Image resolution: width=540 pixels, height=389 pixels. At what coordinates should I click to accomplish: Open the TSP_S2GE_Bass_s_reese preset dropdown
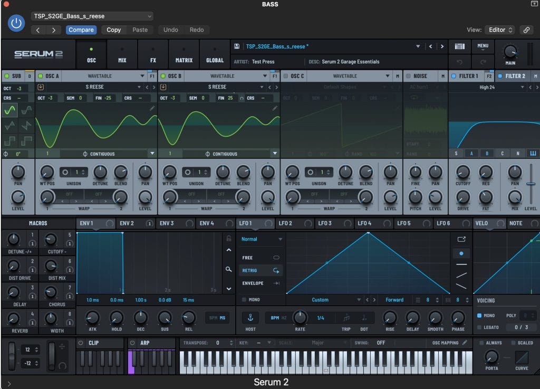(x=92, y=16)
